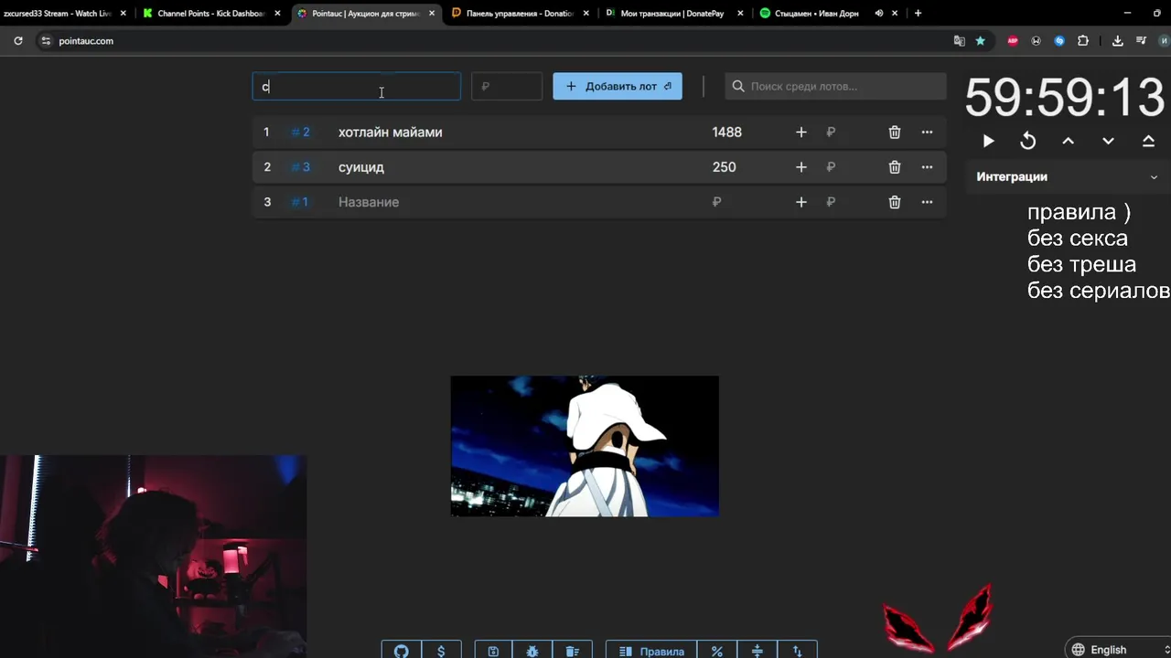Click the percent icon in bottom toolbar
Viewport: 1171px width, 658px height.
click(x=717, y=651)
